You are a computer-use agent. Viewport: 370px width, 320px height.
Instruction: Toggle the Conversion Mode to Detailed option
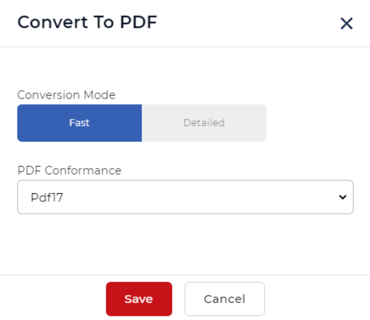(204, 123)
